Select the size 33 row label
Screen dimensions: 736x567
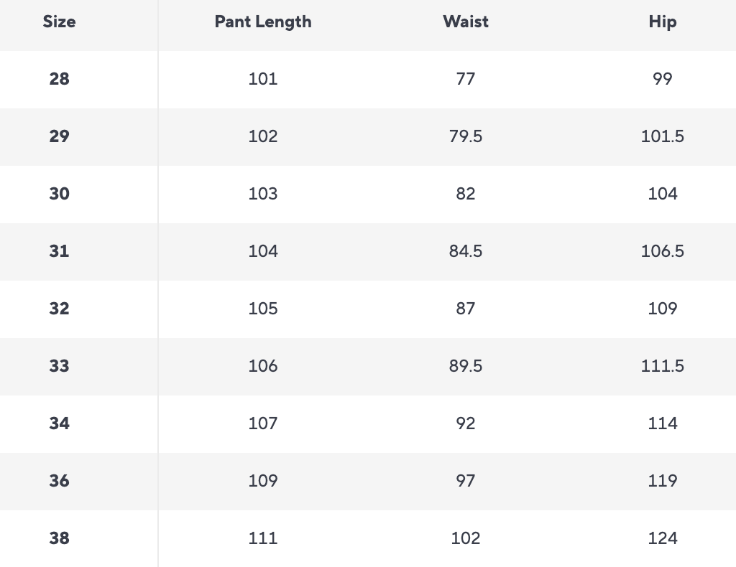(x=59, y=366)
